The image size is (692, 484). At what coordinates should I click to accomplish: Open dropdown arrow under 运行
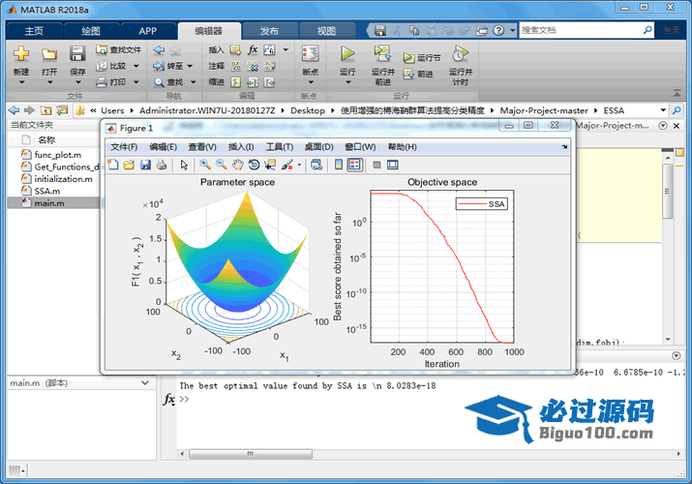pyautogui.click(x=347, y=82)
